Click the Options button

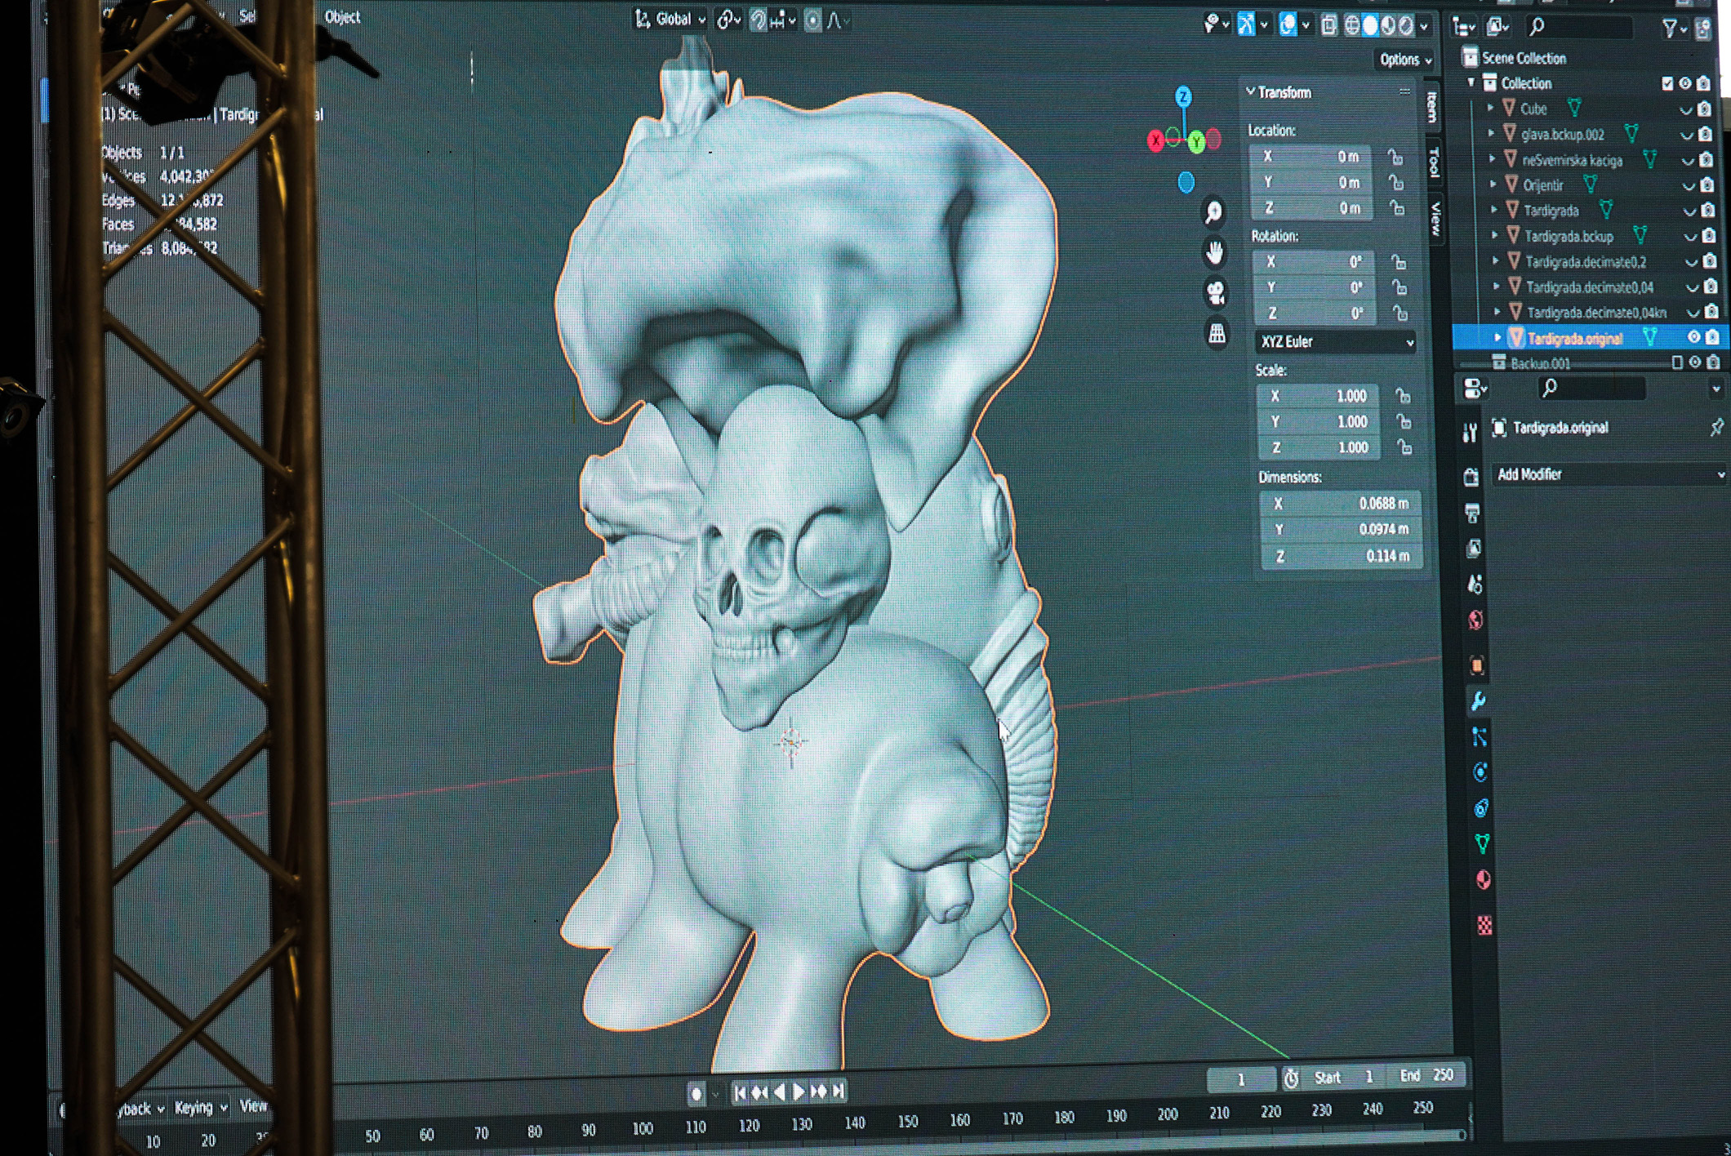[x=1404, y=60]
